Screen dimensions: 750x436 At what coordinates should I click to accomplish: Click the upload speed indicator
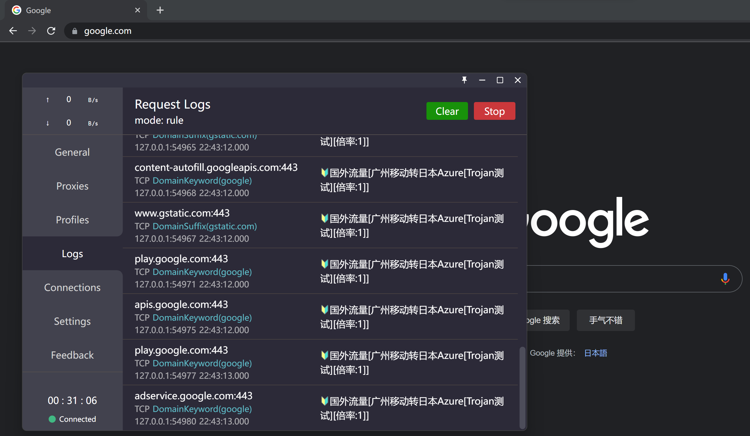[72, 99]
